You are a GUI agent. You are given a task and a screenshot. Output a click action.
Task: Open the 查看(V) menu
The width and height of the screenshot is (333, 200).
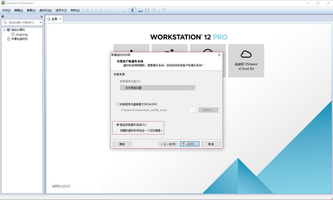pos(31,10)
